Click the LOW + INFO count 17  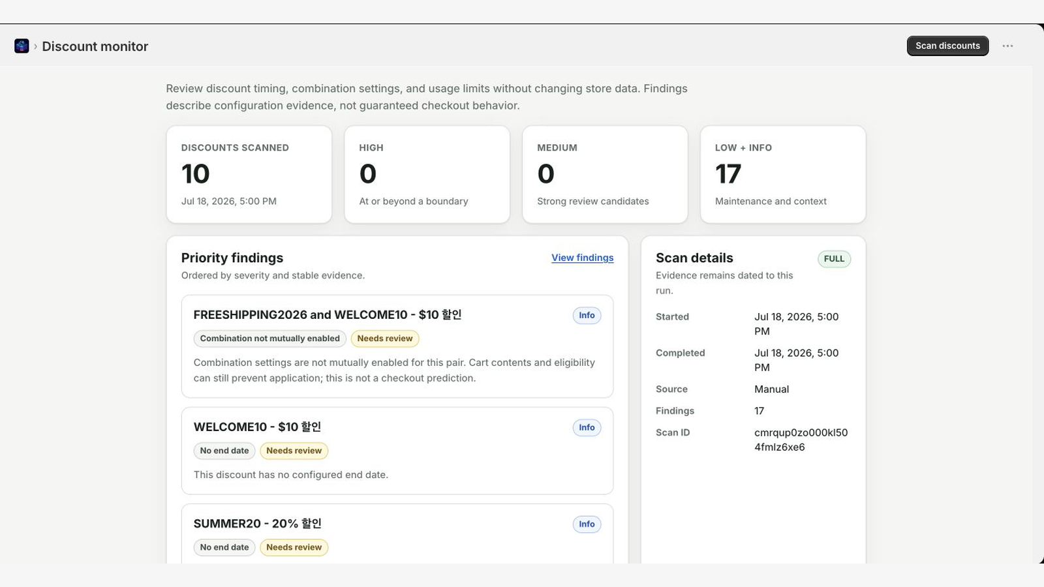click(x=728, y=174)
